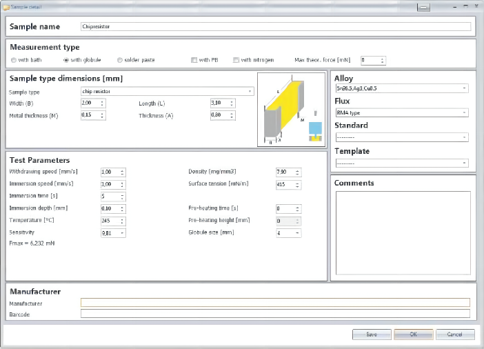Click the Save button
This screenshot has width=484, height=349.
[372, 335]
